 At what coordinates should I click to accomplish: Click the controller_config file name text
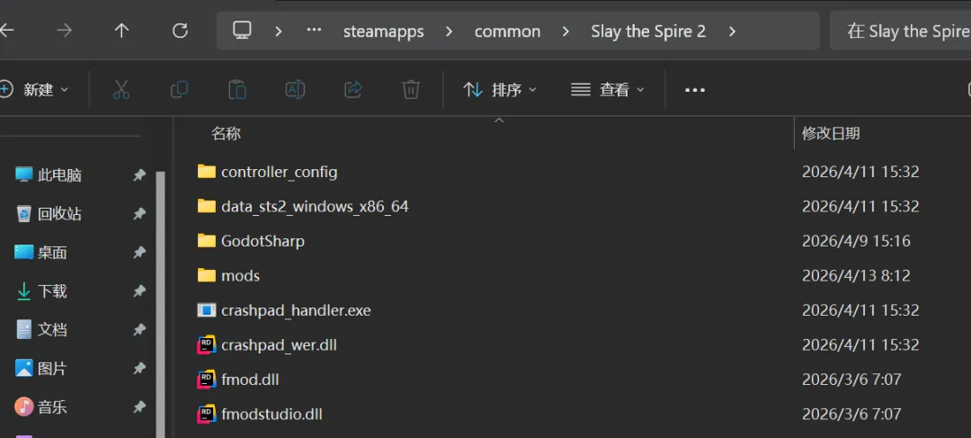pos(280,172)
